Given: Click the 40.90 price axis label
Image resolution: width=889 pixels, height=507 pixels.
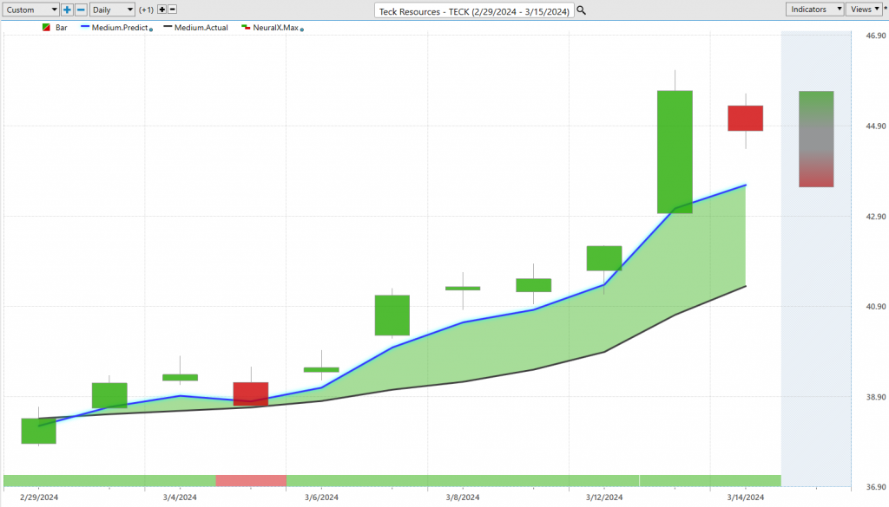Looking at the screenshot, I should [x=876, y=307].
